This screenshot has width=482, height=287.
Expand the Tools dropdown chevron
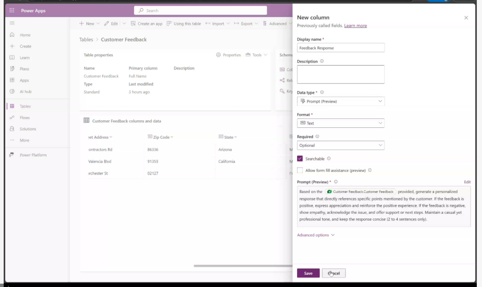265,55
